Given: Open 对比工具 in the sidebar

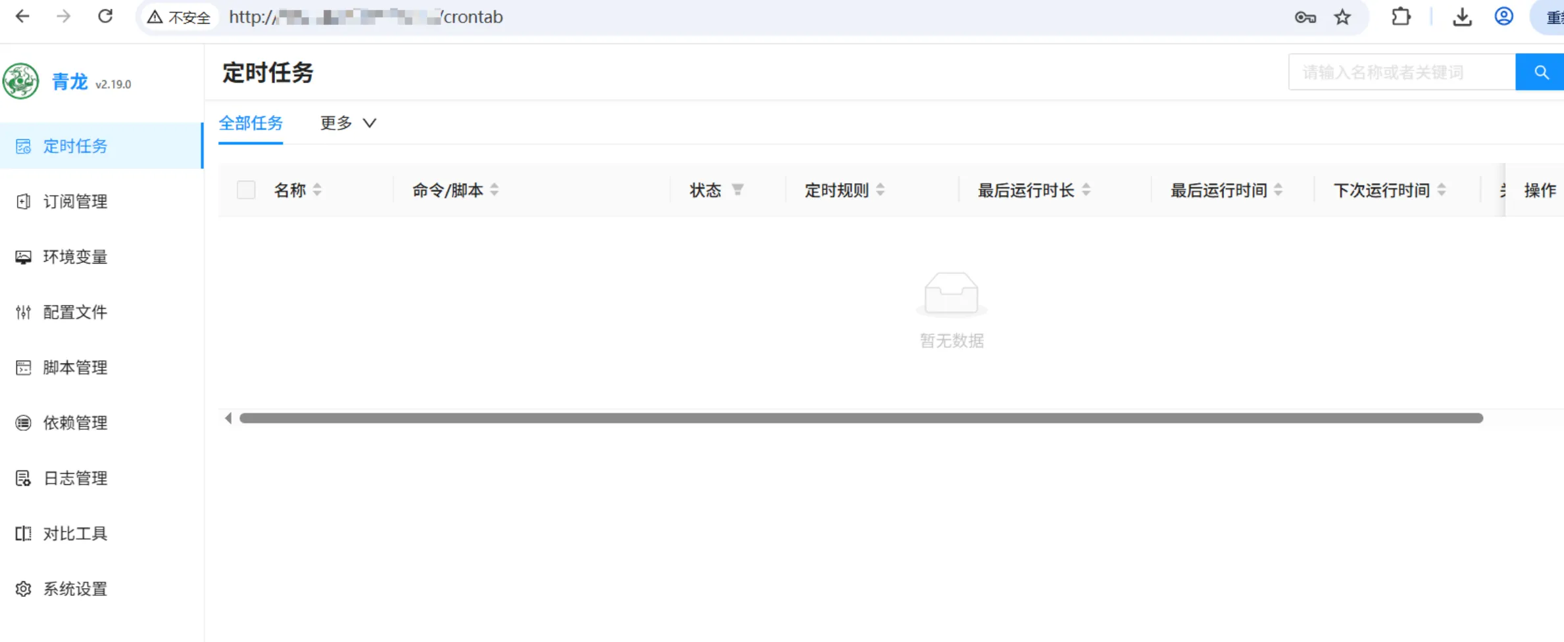Looking at the screenshot, I should (x=75, y=534).
